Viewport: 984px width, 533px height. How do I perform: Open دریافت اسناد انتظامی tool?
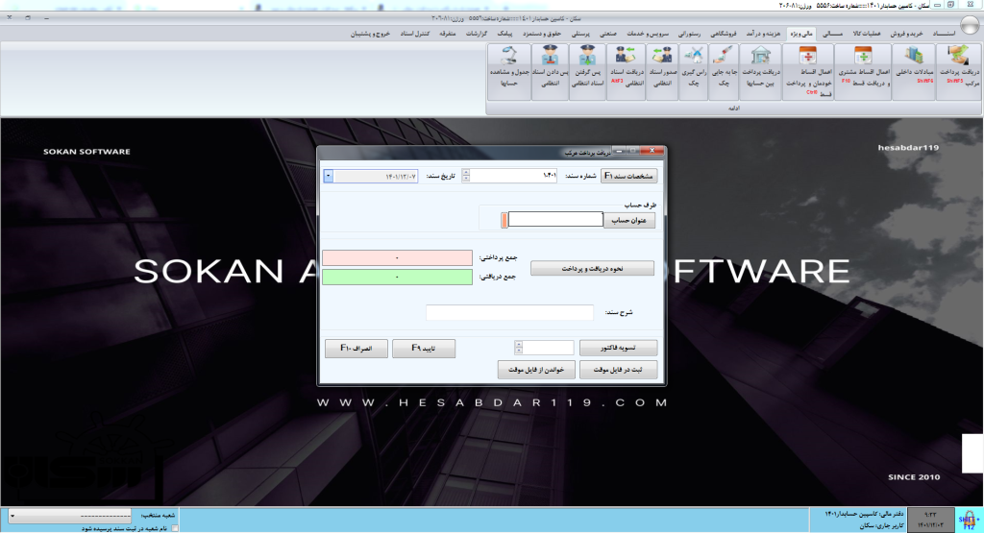click(x=626, y=71)
